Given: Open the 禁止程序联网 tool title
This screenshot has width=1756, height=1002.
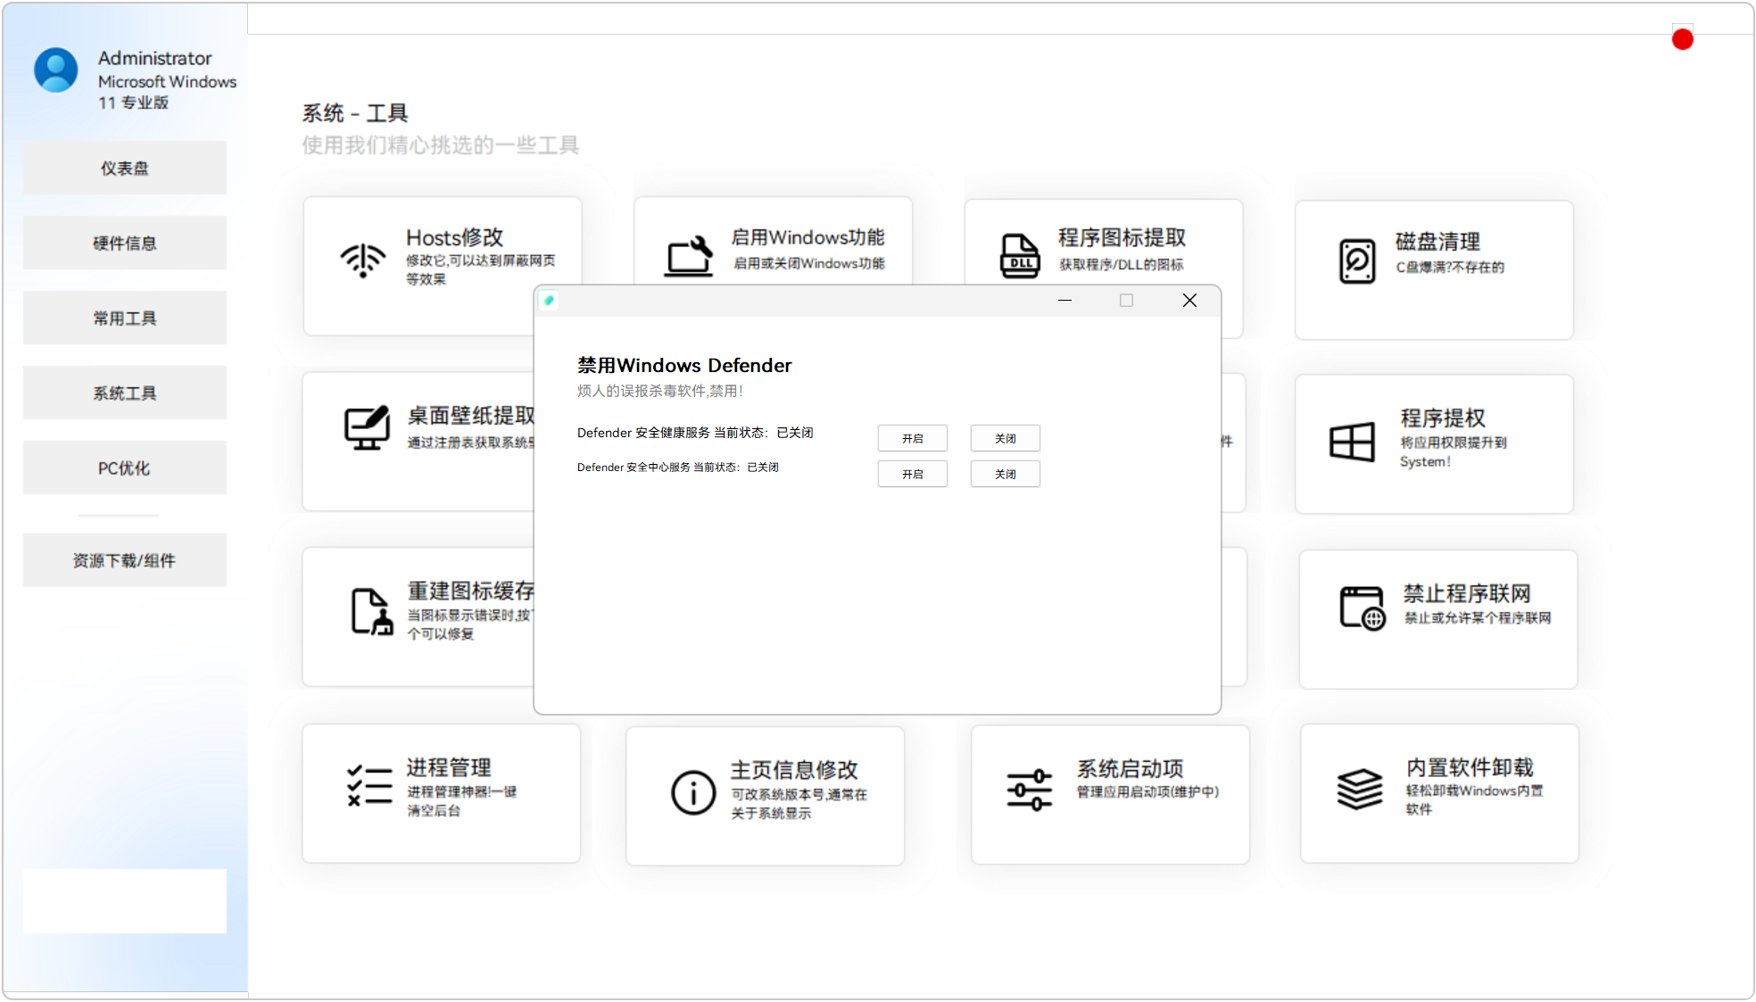Looking at the screenshot, I should (1467, 593).
